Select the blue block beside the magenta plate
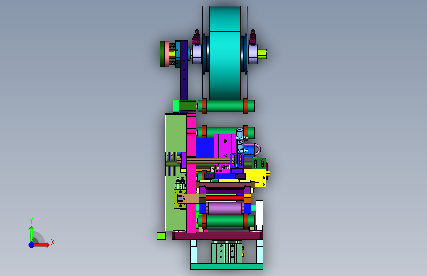 (x=204, y=148)
